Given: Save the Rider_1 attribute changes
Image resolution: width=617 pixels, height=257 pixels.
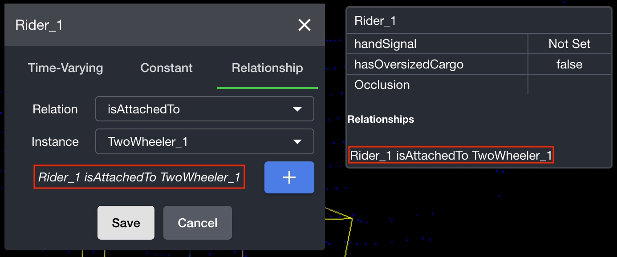Looking at the screenshot, I should pos(126,223).
